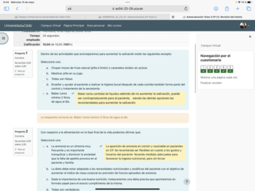Tap the iPad multitasking three dots
255x191 pixels.
127,2
